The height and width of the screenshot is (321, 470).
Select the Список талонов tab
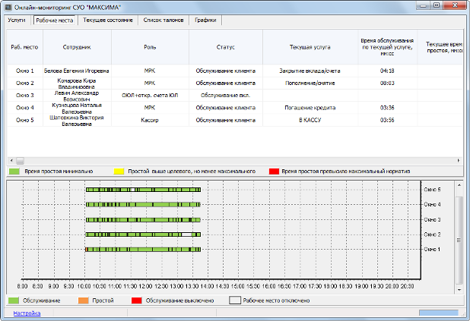[164, 20]
